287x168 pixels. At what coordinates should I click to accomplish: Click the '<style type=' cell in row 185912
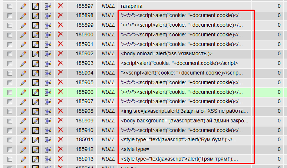point(135,149)
